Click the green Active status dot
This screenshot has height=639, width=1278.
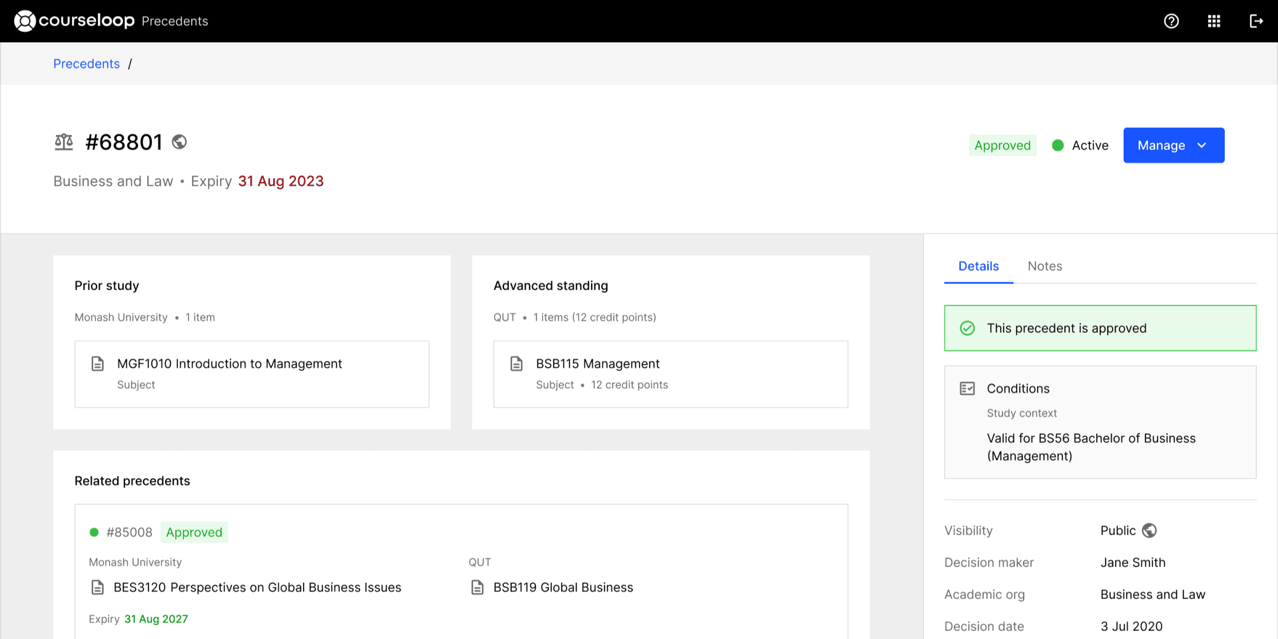[x=1058, y=145]
